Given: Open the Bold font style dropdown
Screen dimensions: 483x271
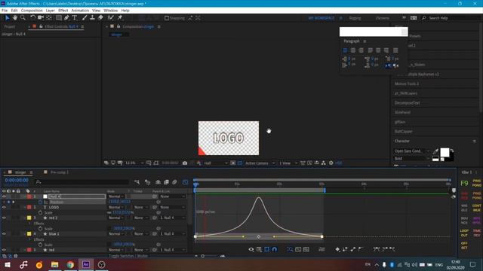Looking at the screenshot, I should coord(412,159).
